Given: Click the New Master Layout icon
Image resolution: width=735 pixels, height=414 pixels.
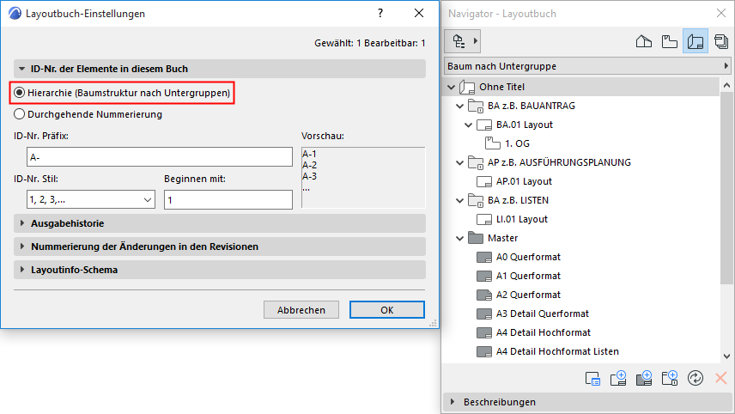Looking at the screenshot, I should pos(644,378).
